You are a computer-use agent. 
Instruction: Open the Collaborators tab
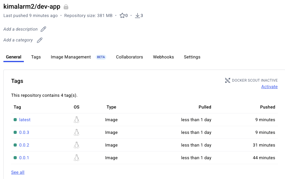point(129,57)
